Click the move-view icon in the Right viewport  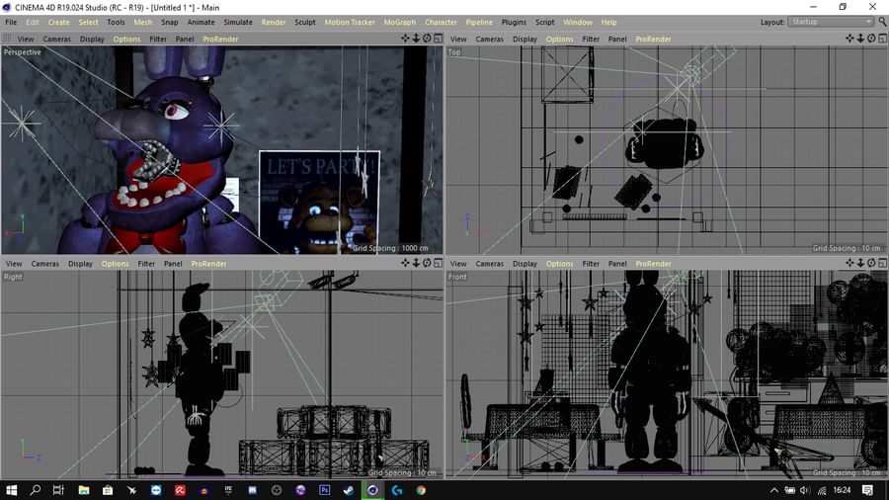click(405, 263)
